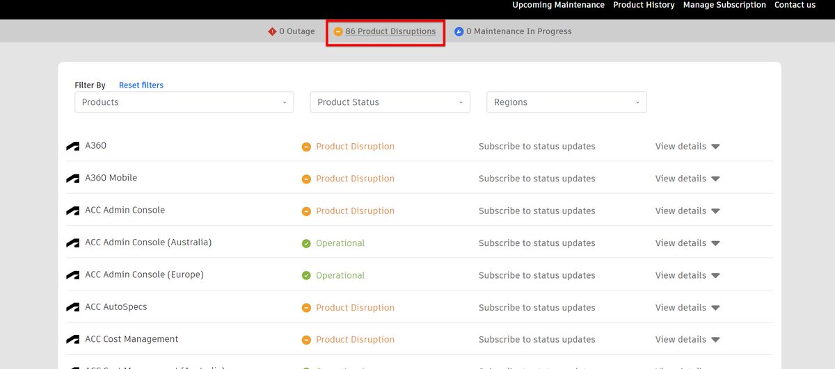Click green operational check for ACC Admin Console (Europe)

coord(306,275)
